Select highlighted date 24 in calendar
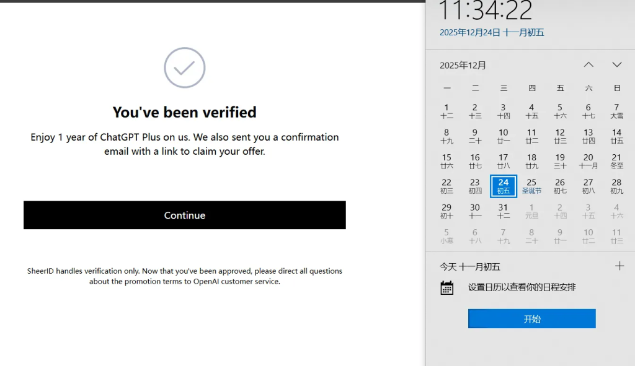The height and width of the screenshot is (366, 635). coord(503,186)
